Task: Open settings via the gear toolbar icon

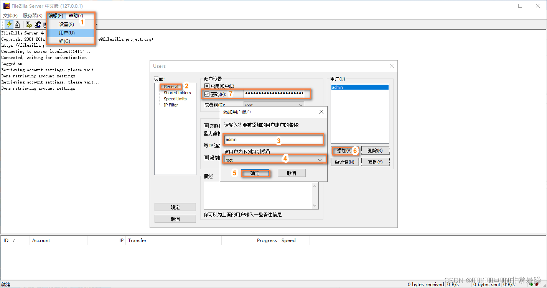Action: (29, 24)
